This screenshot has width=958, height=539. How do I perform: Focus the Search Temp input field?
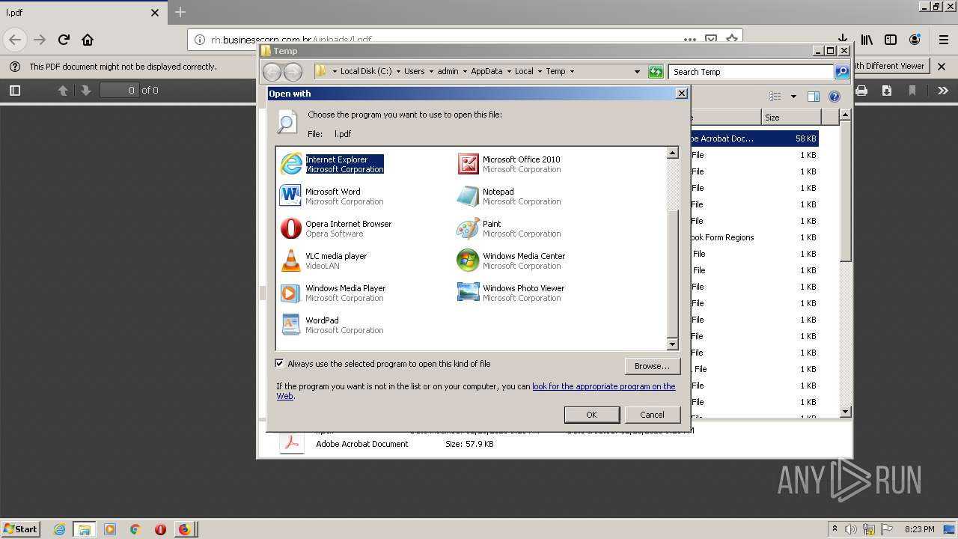tap(751, 72)
